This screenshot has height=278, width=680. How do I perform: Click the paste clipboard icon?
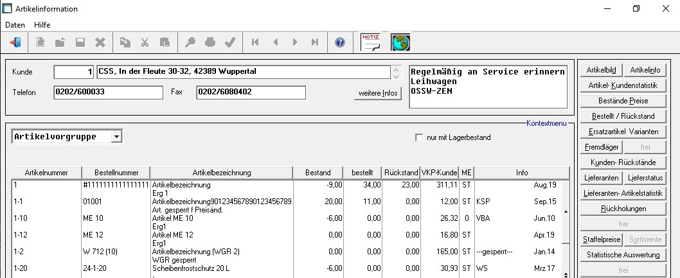165,42
